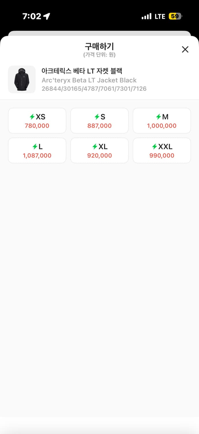Click the lightning icon beside M

coord(158,117)
